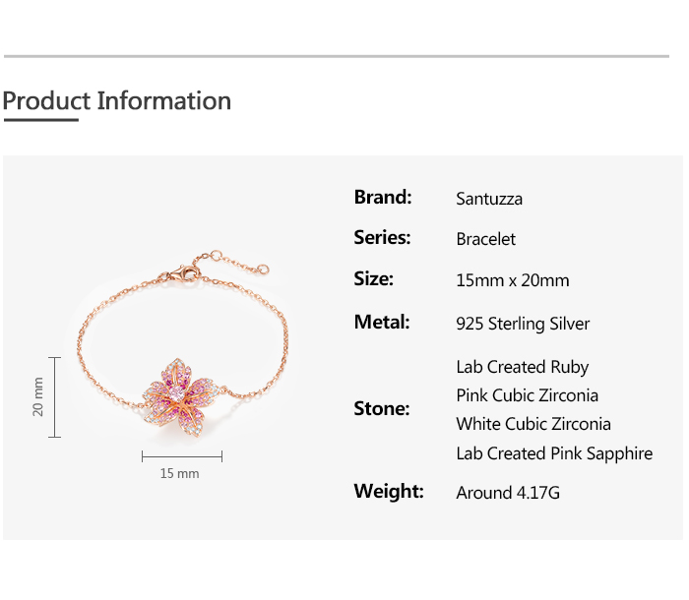Screen dimensions: 689x600
Task: Select the Bracelet series value
Action: point(485,239)
